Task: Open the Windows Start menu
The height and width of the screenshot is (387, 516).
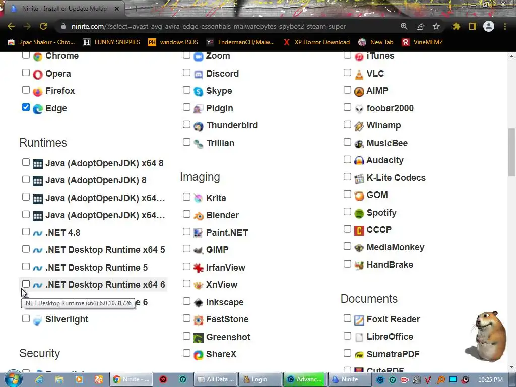Action: click(13, 379)
